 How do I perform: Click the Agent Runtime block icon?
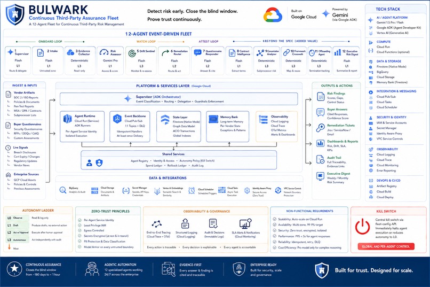tap(67, 119)
